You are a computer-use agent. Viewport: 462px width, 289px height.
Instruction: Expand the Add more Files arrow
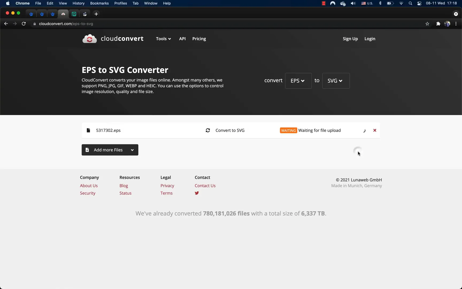click(x=132, y=150)
